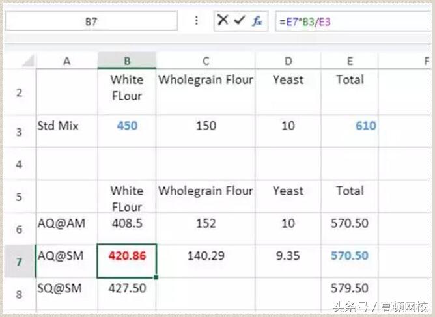Click the cell with value 427.50
This screenshot has height=317, width=435.
pos(127,294)
